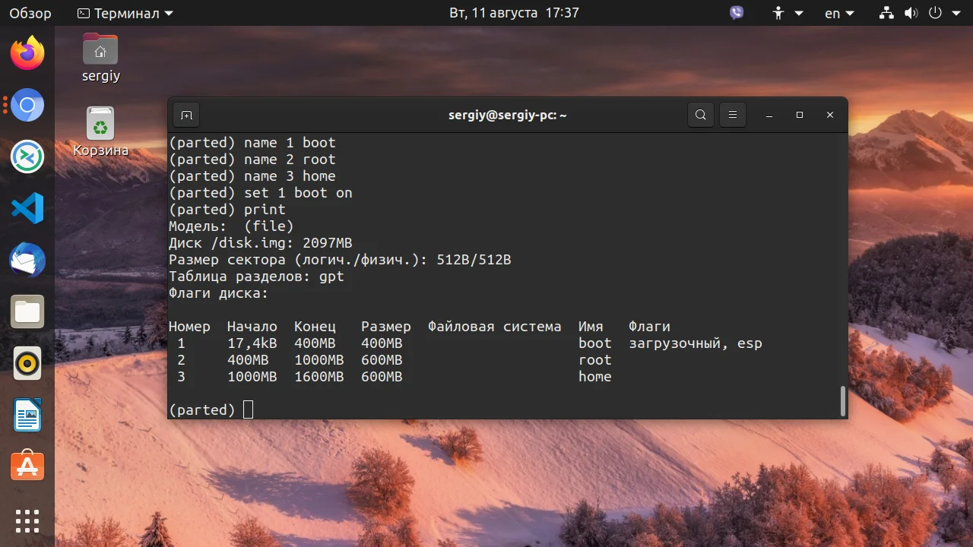This screenshot has width=973, height=547.
Task: Expand the Терминал app menu
Action: 125,13
